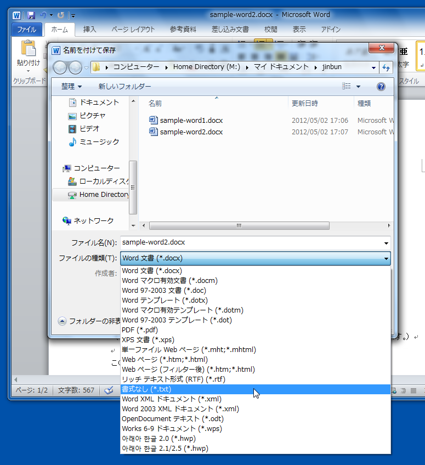Click the horizontal scrollbar in file list
The height and width of the screenshot is (465, 425).
(x=239, y=226)
